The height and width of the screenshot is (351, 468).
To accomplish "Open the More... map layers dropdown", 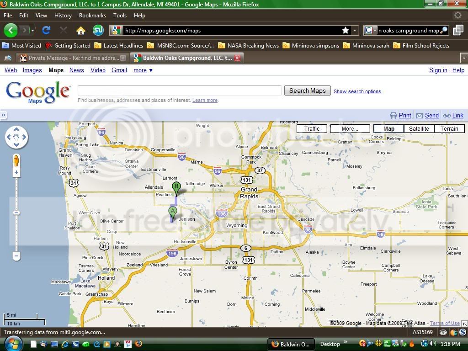I will click(350, 128).
